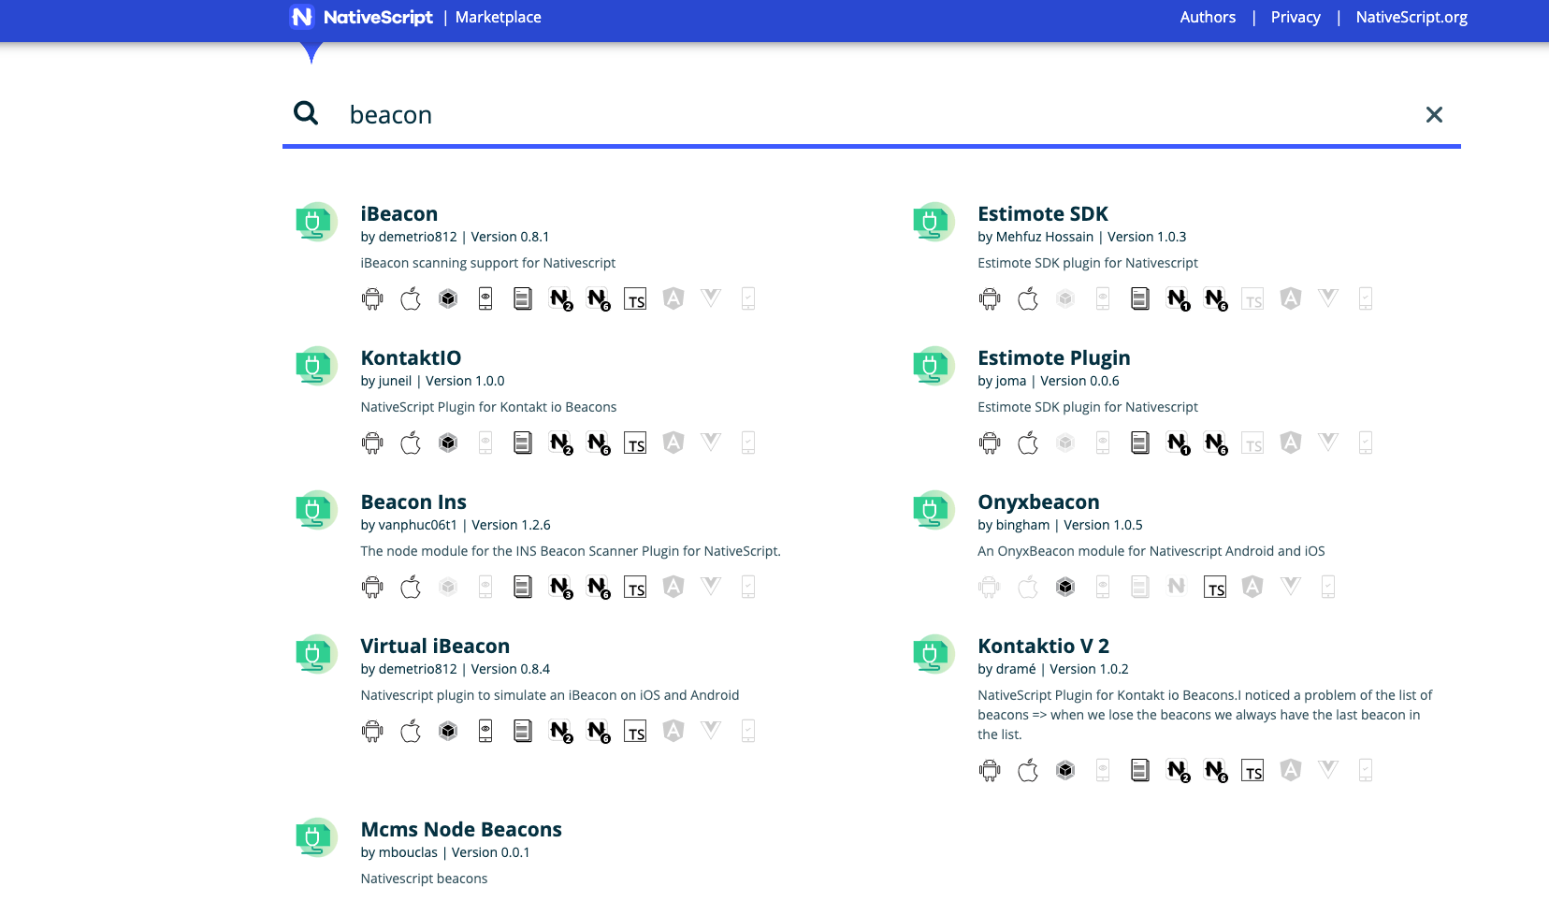
Task: Click the byline "by vanphuc06t1 | Version 1.2.6"
Action: (x=456, y=525)
